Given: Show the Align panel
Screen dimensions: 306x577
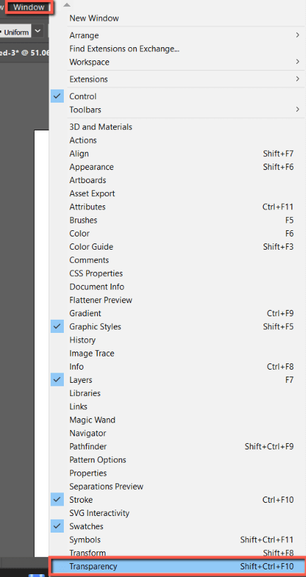Looking at the screenshot, I should click(x=178, y=153).
